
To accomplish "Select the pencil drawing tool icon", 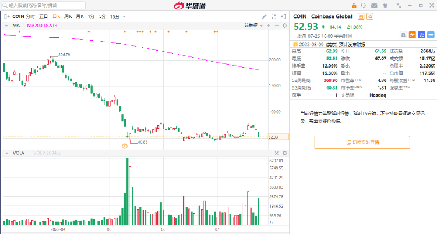I will [264, 17].
